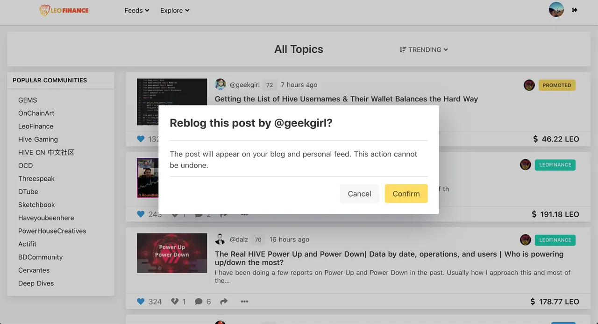Select the PowerHouseCreatives community
The width and height of the screenshot is (598, 324).
pyautogui.click(x=52, y=231)
